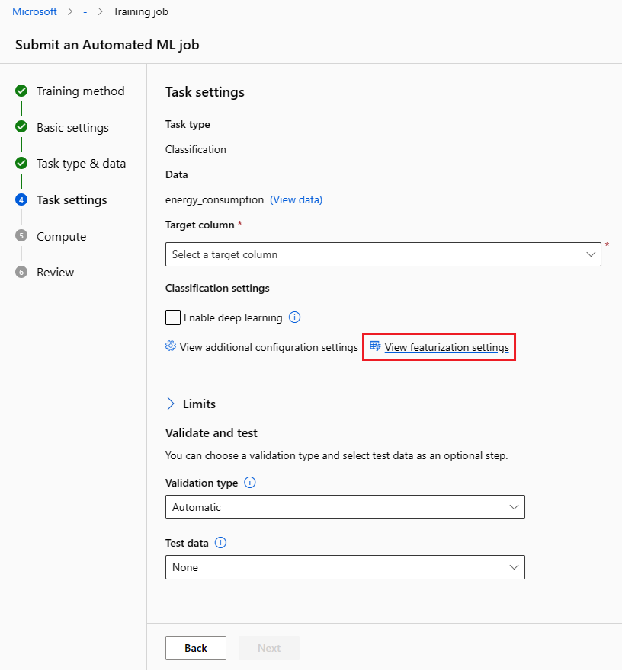Open the Target column dropdown

point(383,254)
